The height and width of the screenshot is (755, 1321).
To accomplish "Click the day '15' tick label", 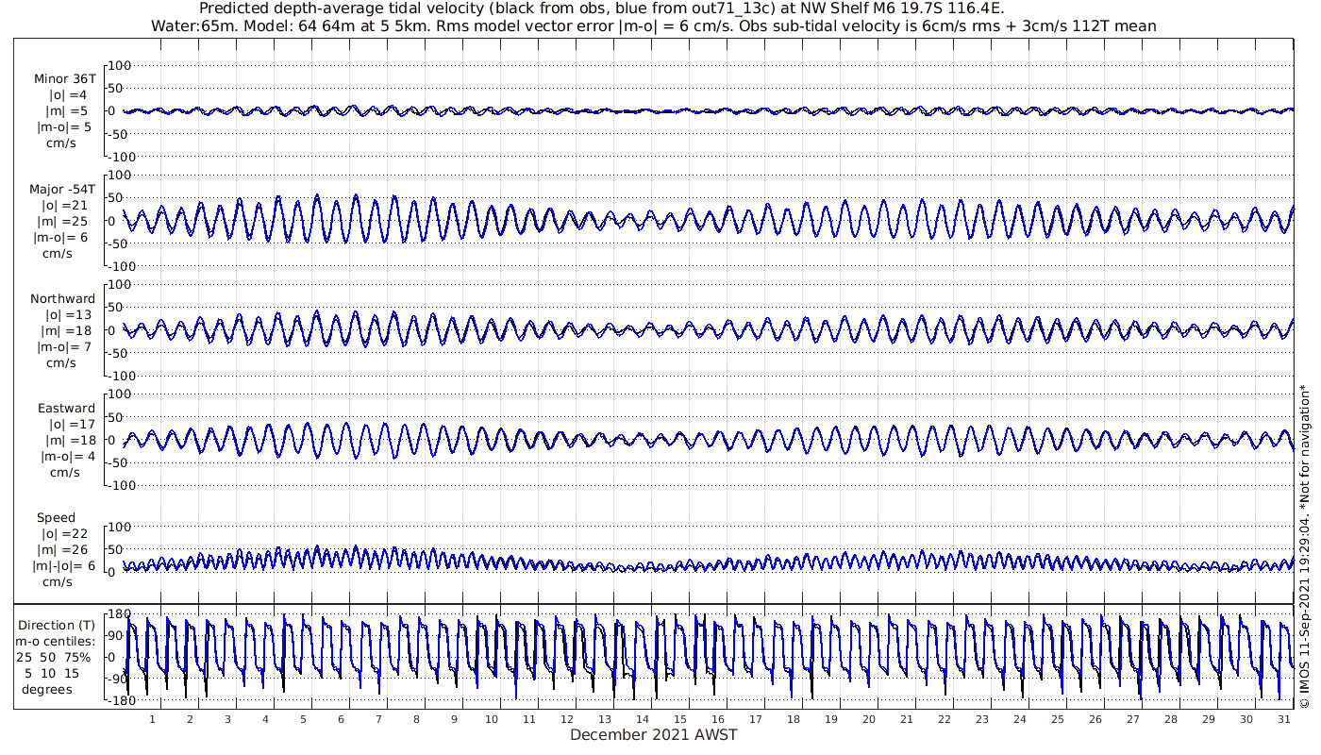I will coord(680,719).
